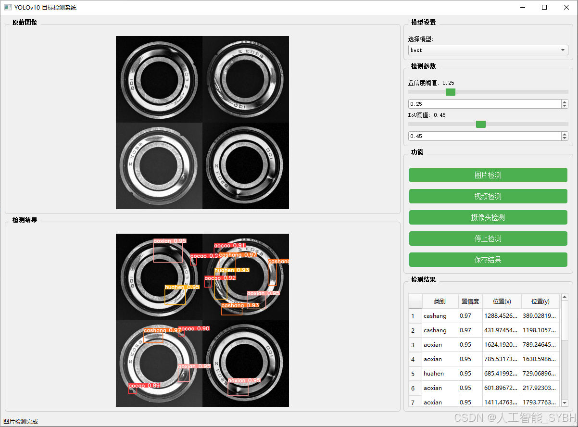Screen dimensions: 578x427
Task: Click the 389.02819 y-position cell
Action: [x=540, y=316]
